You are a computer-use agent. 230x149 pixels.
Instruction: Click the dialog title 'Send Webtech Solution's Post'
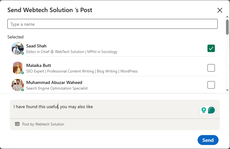point(50,10)
